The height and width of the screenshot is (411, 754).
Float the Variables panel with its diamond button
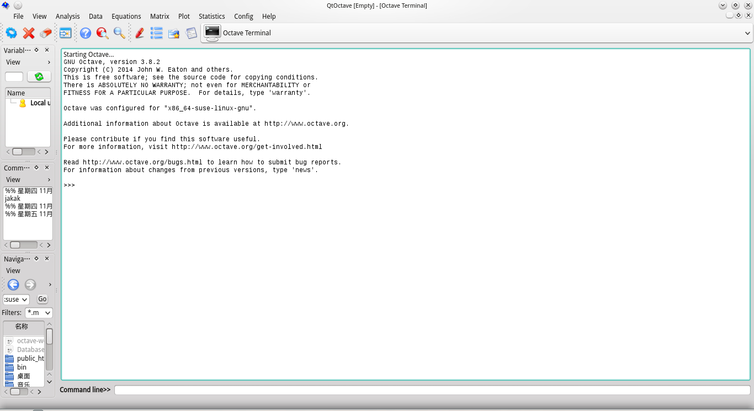[36, 50]
